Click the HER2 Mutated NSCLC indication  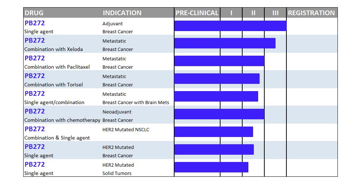pyautogui.click(x=126, y=129)
